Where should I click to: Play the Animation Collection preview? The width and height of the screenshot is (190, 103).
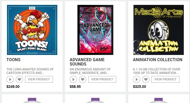(x=137, y=79)
